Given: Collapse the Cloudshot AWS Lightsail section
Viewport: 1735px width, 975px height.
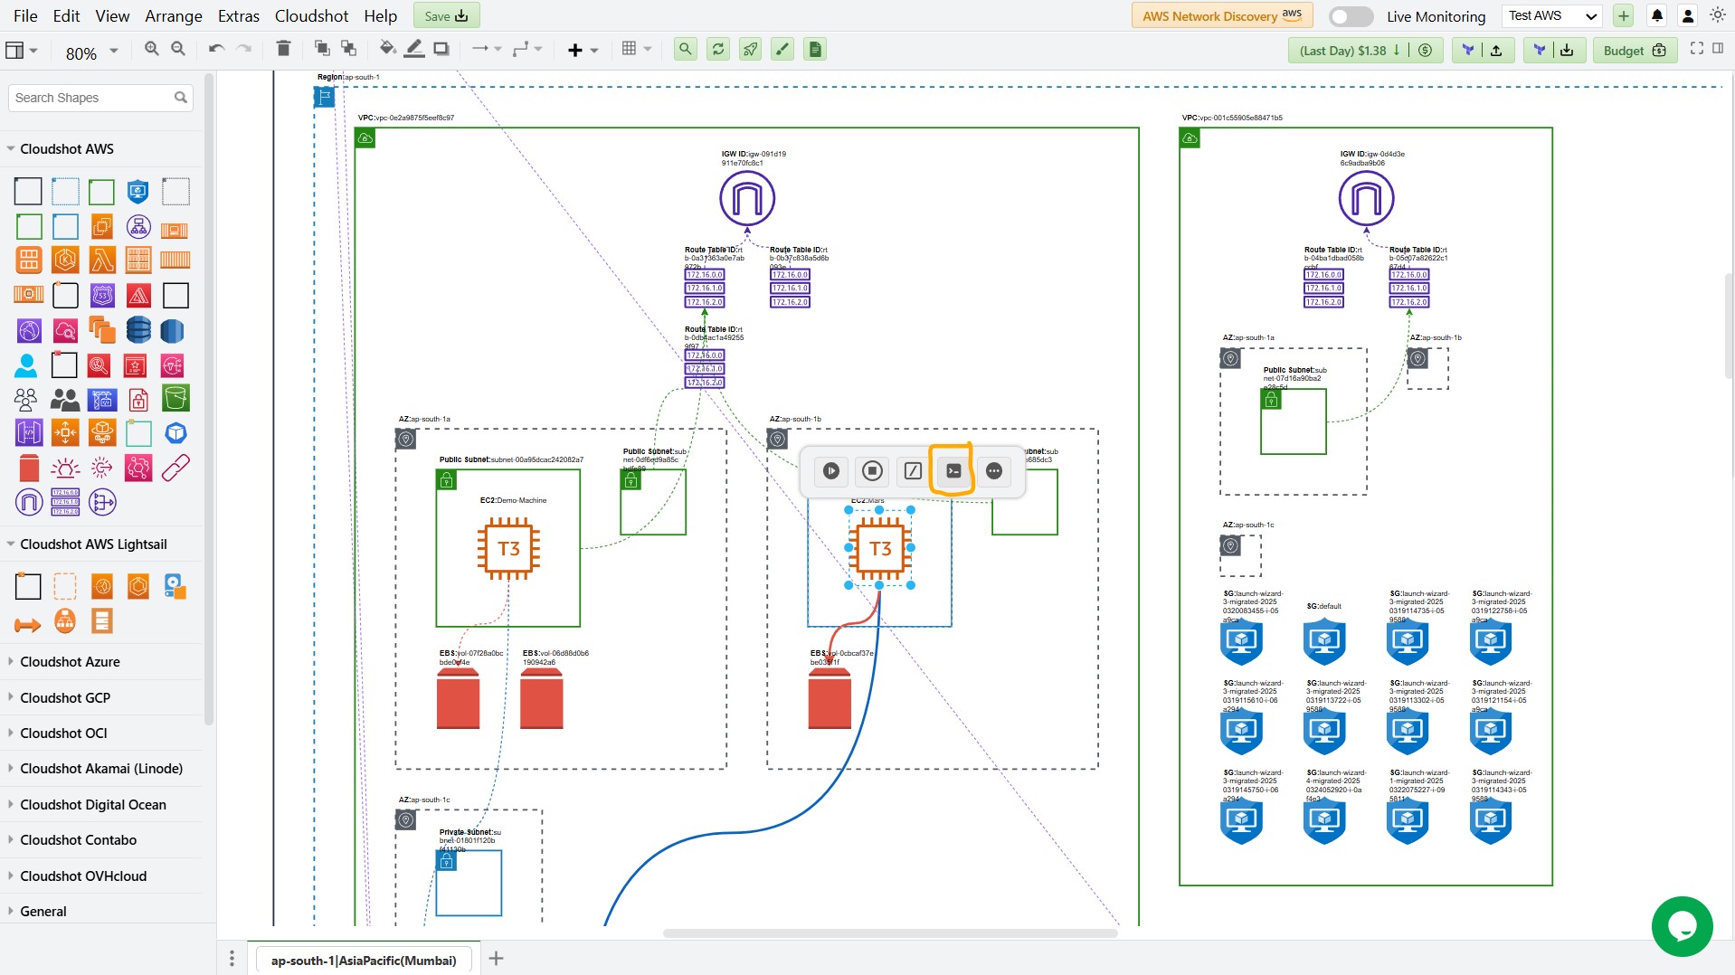Looking at the screenshot, I should click(93, 544).
